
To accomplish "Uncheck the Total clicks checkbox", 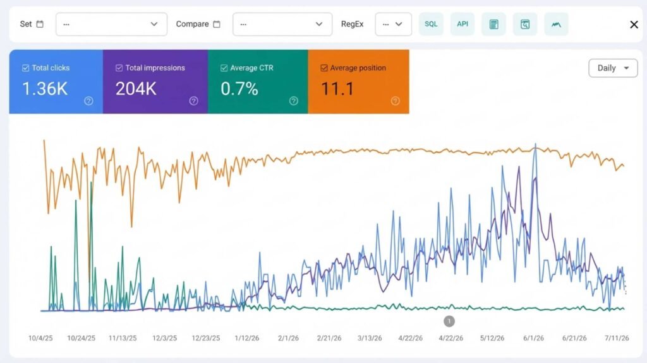I will point(25,68).
